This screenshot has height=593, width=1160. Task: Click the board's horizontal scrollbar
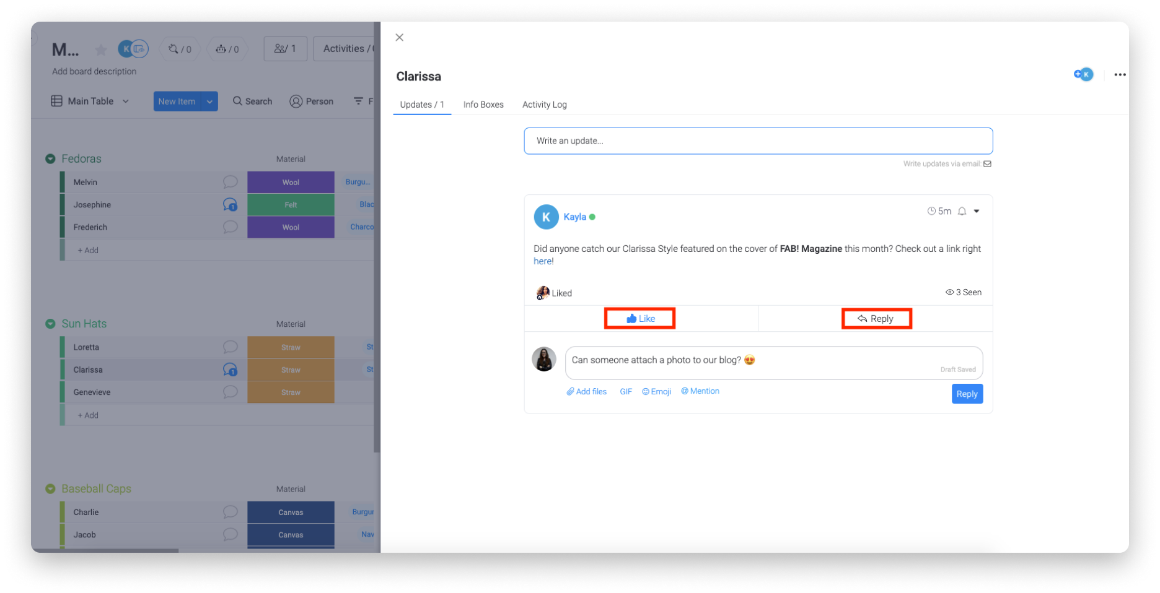105,550
